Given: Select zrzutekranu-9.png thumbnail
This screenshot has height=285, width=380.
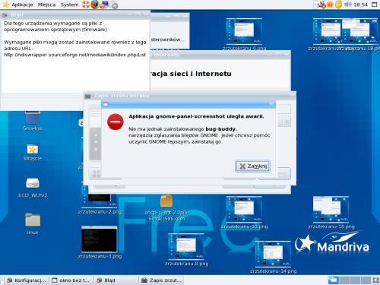Looking at the screenshot, I should pos(244,31).
